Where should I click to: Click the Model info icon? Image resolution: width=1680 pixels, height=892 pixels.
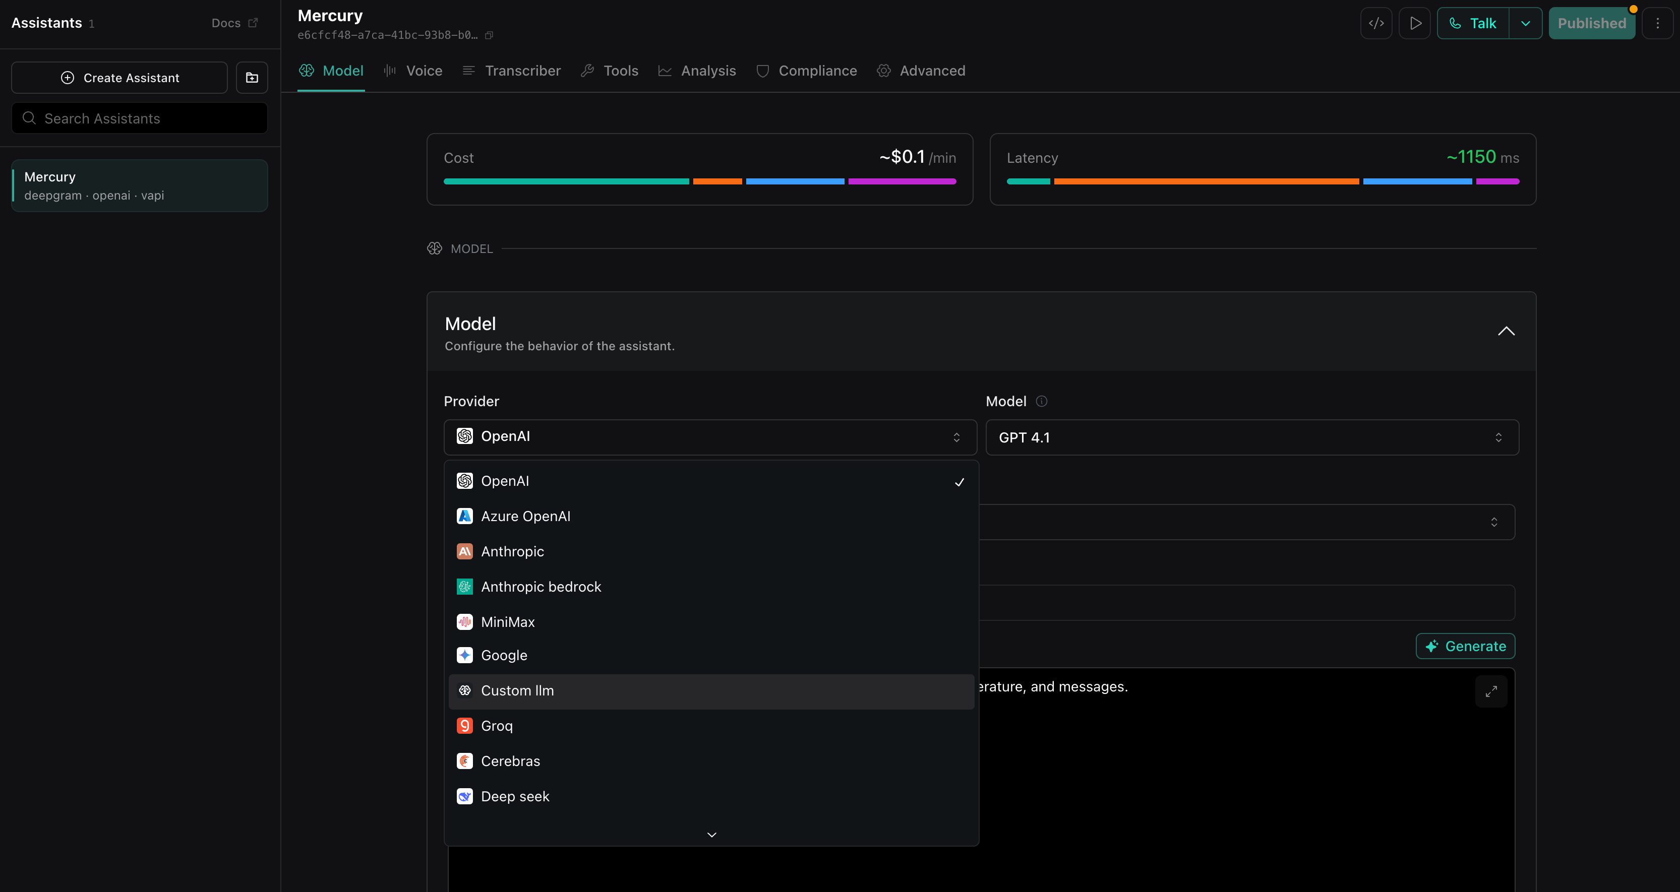coord(1042,401)
